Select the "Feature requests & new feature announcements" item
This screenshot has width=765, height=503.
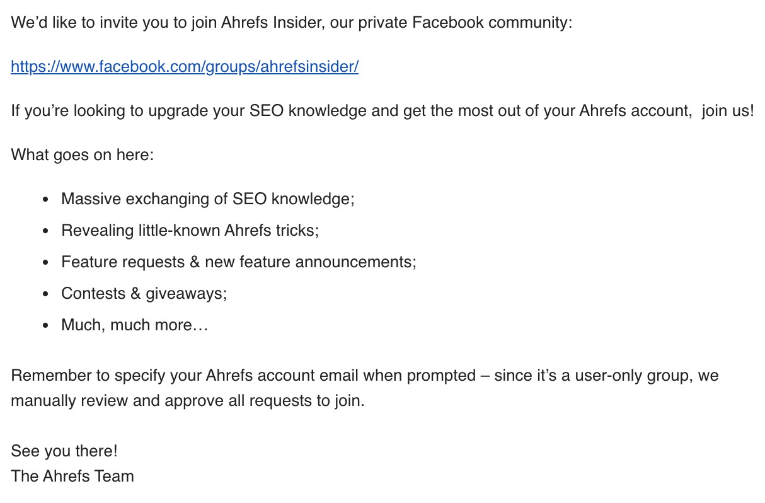(x=239, y=262)
